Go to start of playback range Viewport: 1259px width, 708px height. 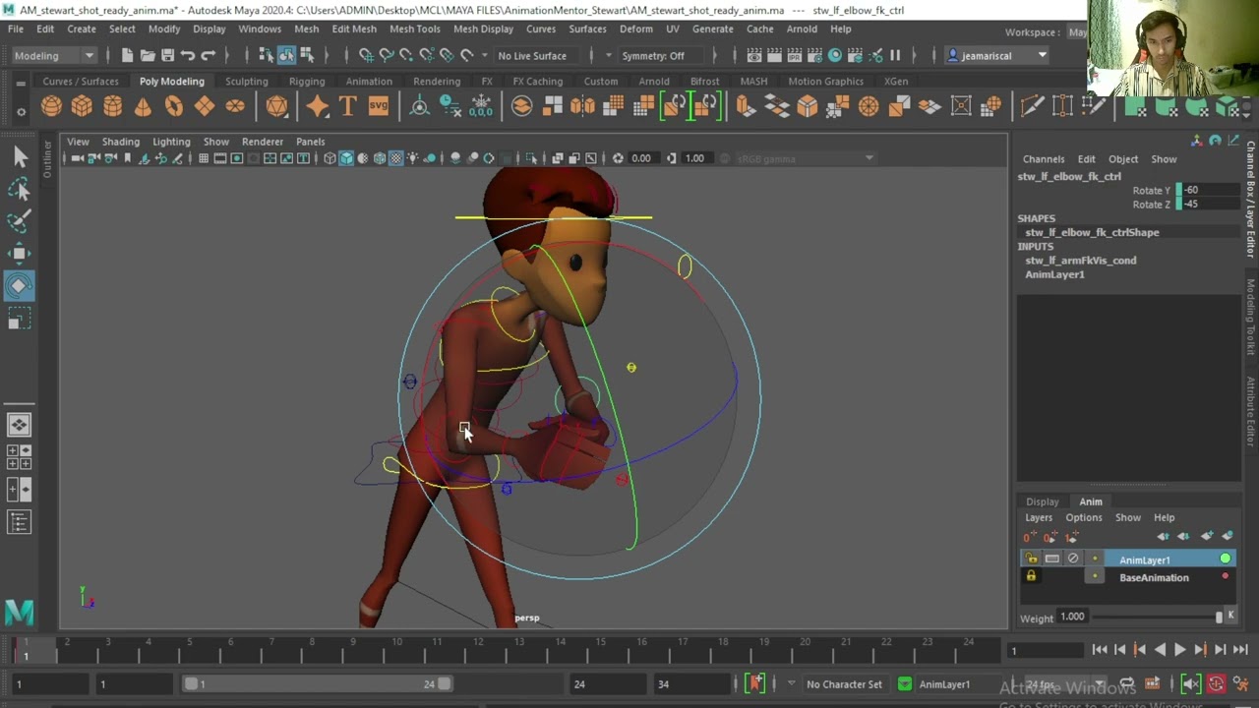tap(1099, 649)
